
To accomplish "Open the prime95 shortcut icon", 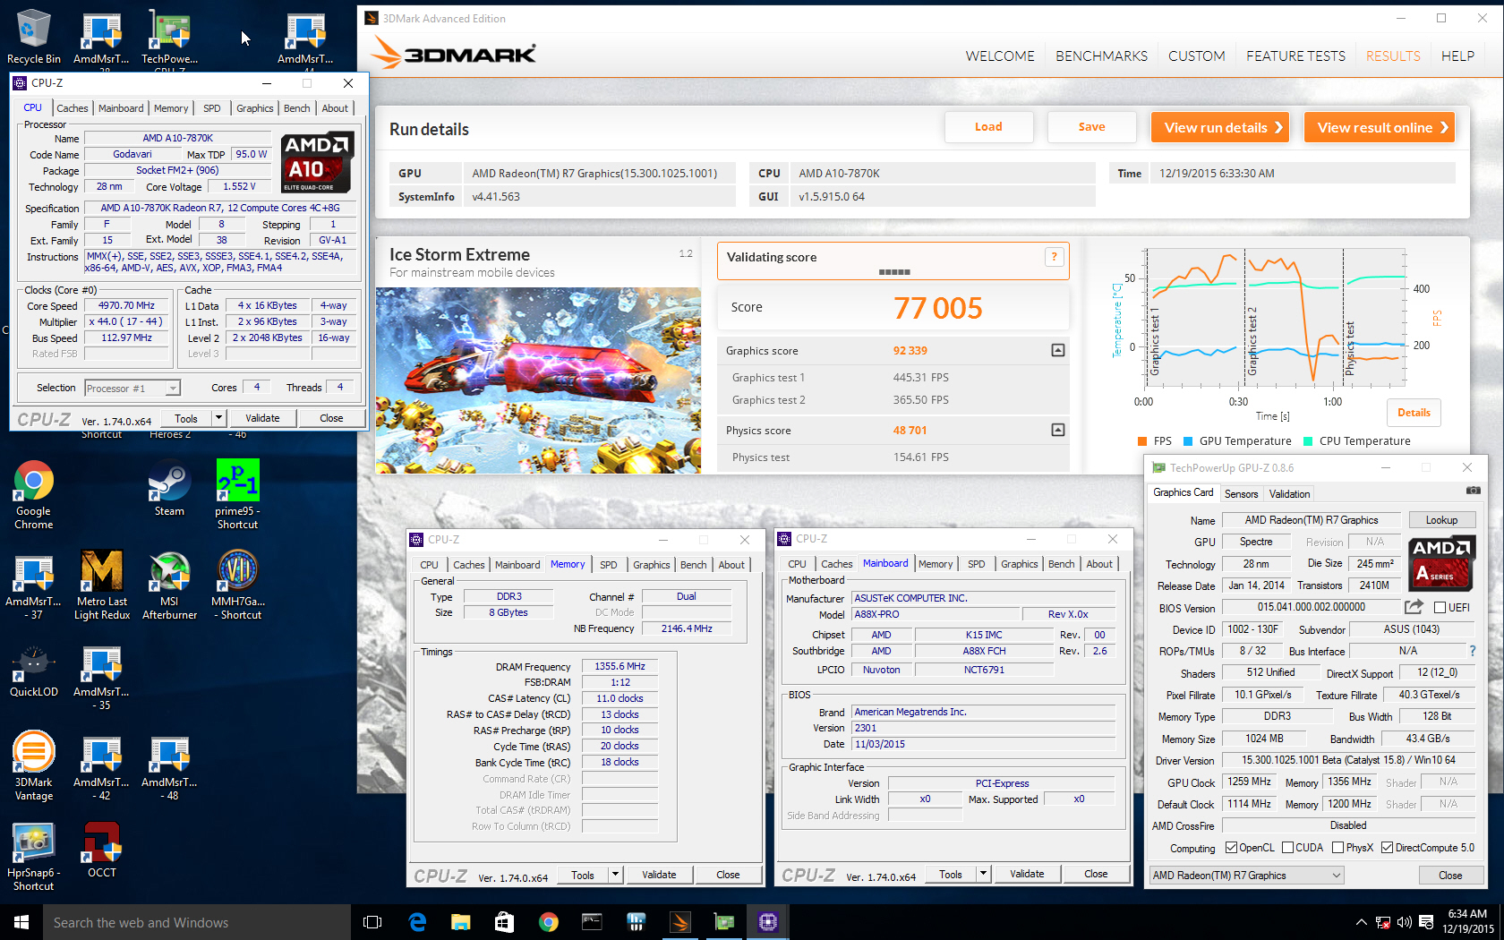I will click(x=237, y=495).
